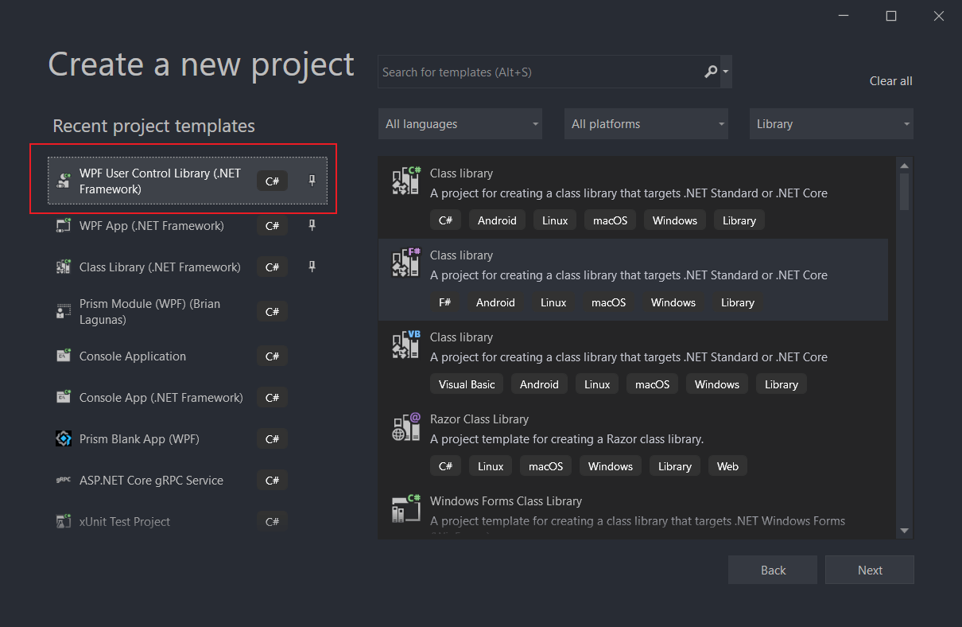Unpin WPF User Control Library template

pyautogui.click(x=312, y=181)
